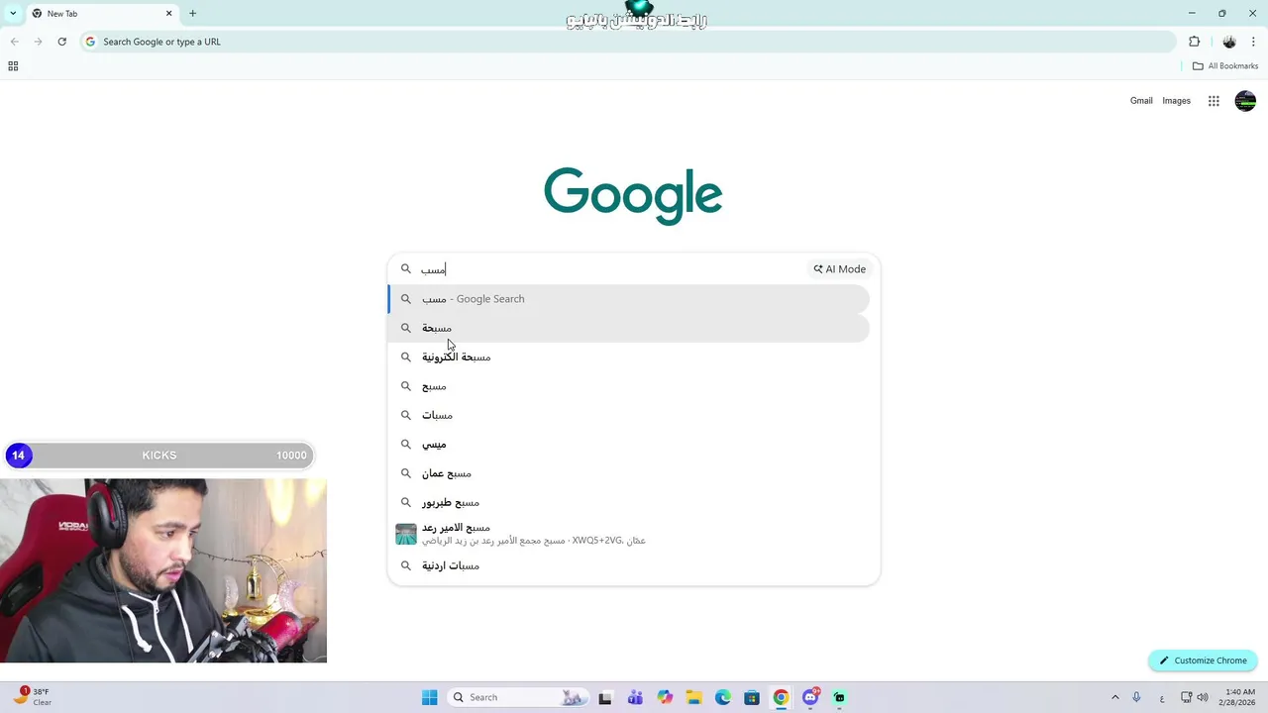Open the Chrome profile avatar menu

click(1229, 42)
